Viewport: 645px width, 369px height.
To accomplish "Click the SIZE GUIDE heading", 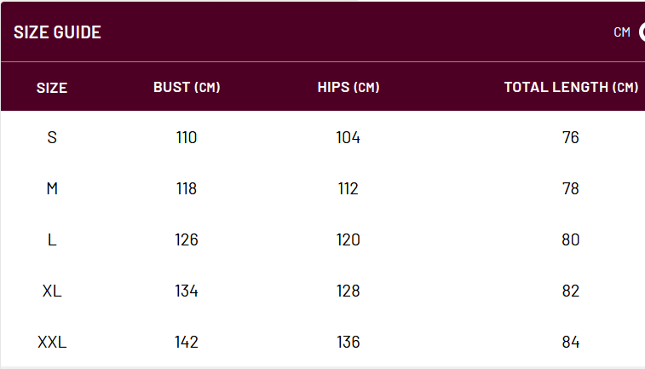I will point(57,32).
